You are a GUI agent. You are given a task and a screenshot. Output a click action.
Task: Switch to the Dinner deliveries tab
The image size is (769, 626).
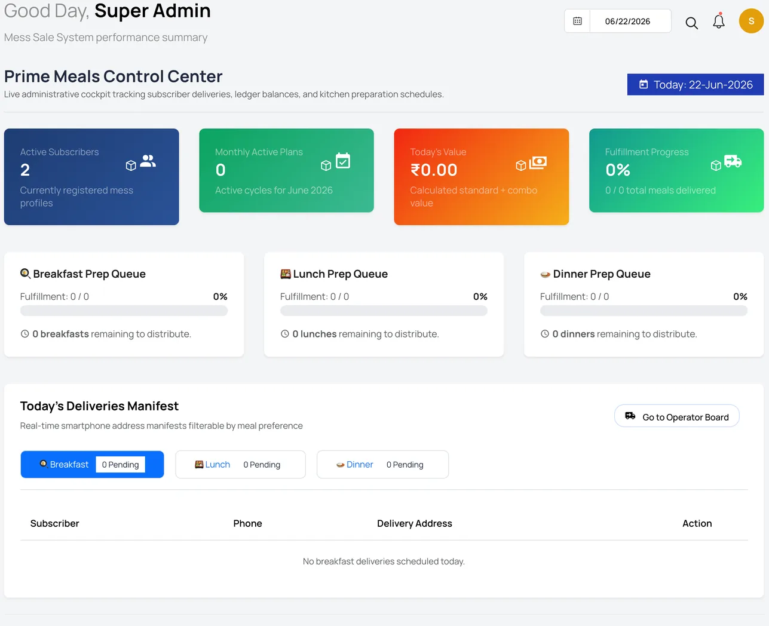click(382, 464)
